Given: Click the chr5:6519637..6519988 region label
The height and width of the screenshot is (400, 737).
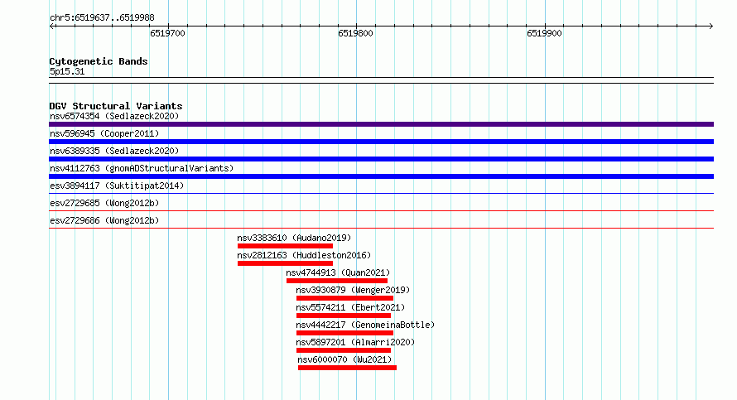Looking at the screenshot, I should 102,18.
